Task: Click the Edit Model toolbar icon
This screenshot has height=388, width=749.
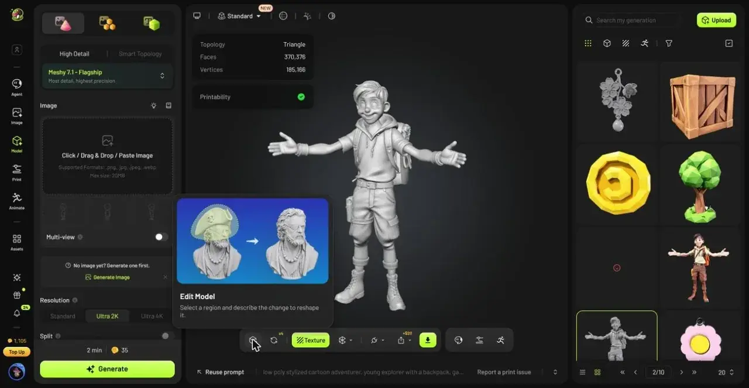Action: [253, 340]
